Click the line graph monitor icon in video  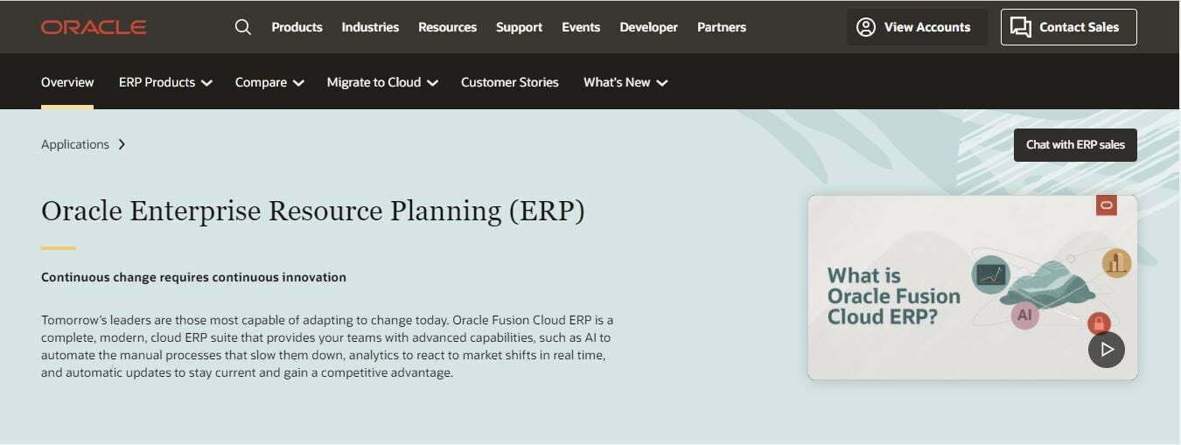tap(990, 275)
